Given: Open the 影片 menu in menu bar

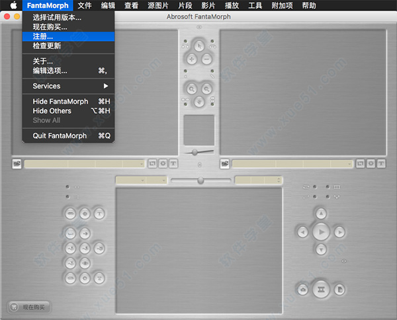Looking at the screenshot, I should click(x=208, y=5).
